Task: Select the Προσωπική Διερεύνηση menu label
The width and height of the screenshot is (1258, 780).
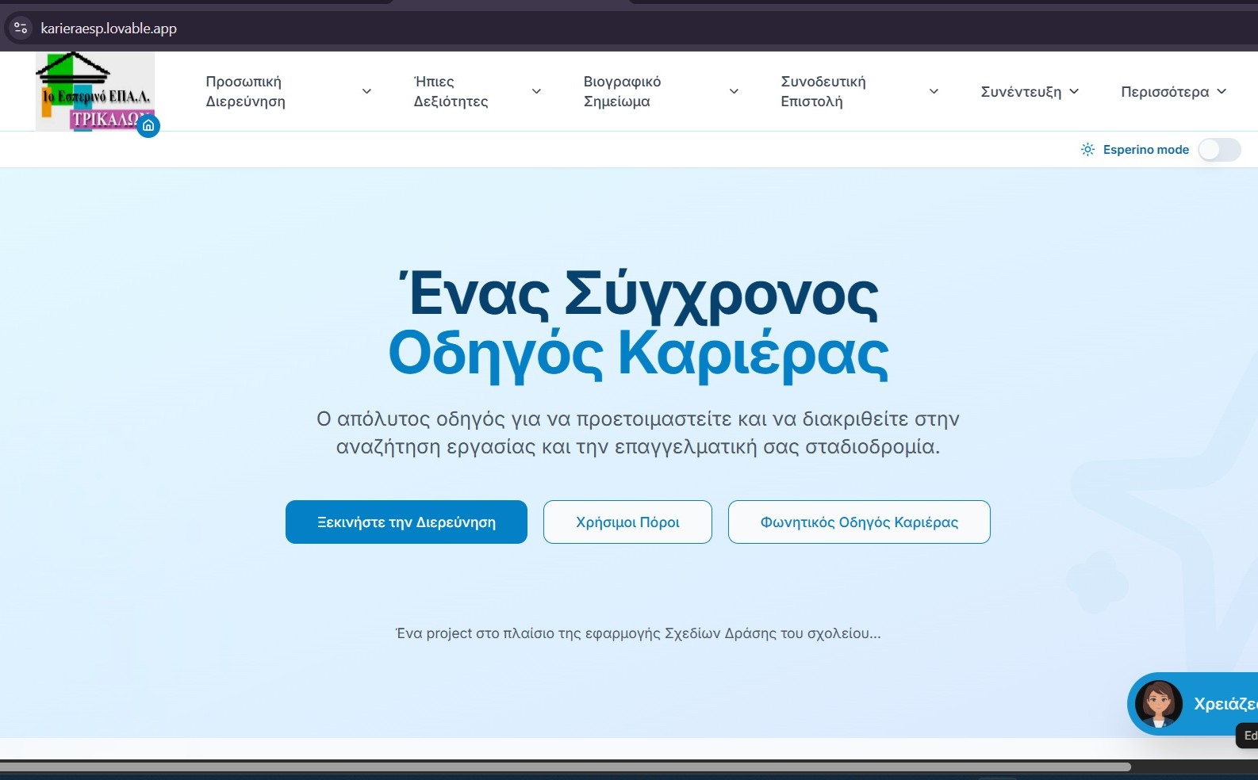Action: 245,91
